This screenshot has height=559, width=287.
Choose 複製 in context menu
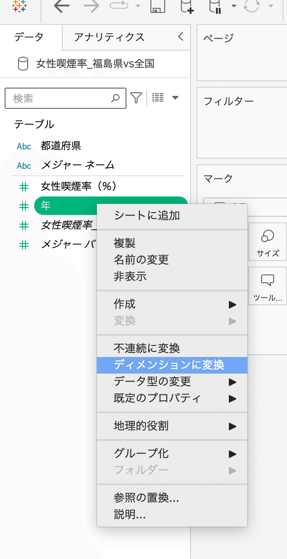click(172, 243)
